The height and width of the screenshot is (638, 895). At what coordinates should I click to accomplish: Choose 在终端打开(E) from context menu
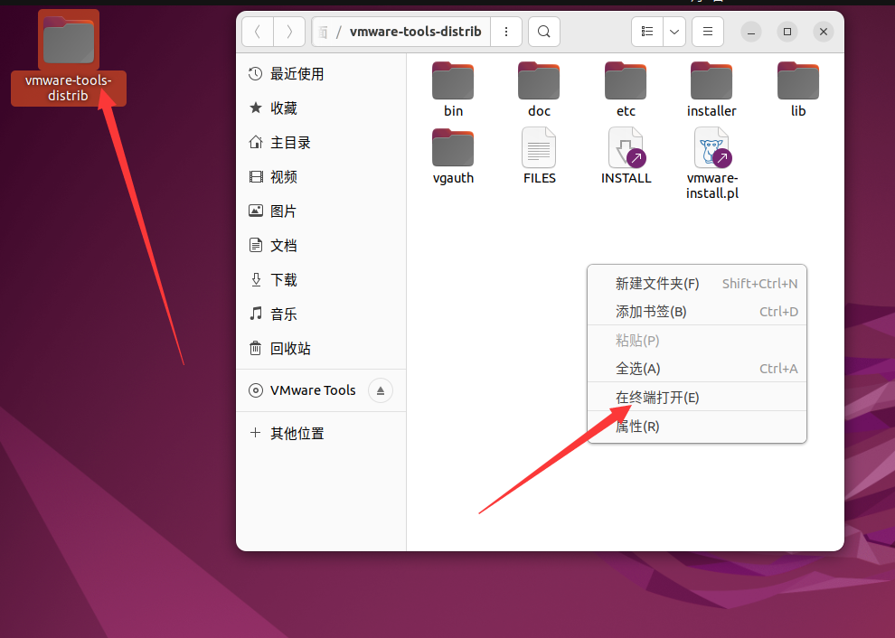click(x=697, y=398)
